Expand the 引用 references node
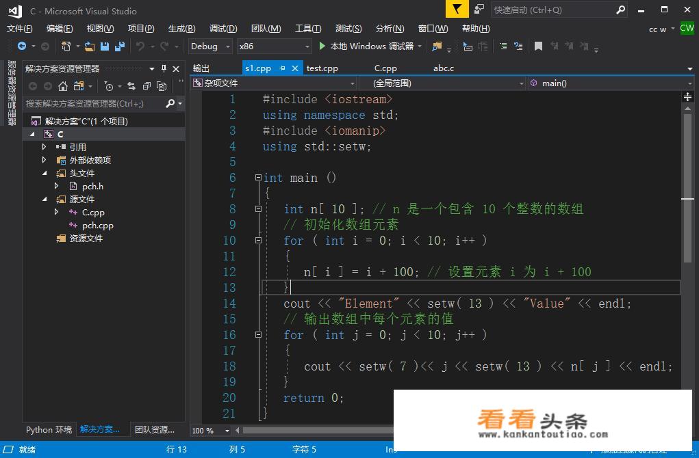 pos(44,146)
